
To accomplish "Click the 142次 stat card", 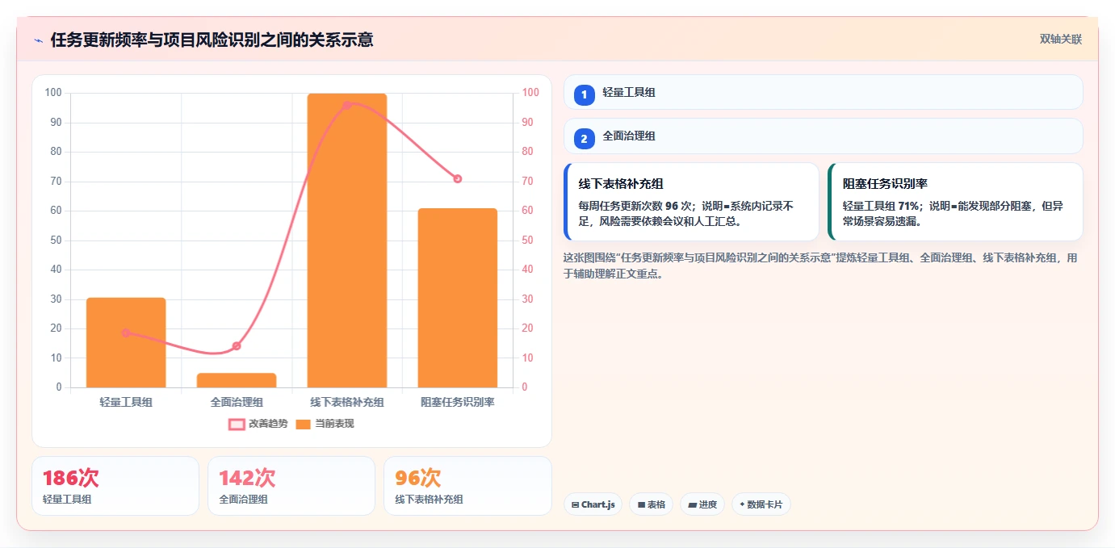I will pyautogui.click(x=291, y=486).
